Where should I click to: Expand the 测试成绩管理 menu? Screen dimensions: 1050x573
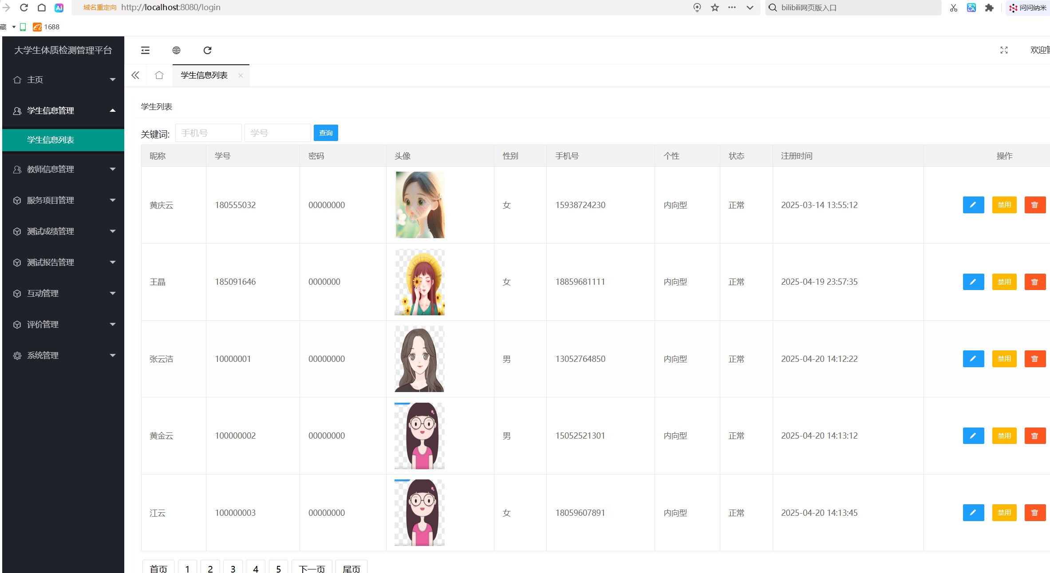(63, 231)
